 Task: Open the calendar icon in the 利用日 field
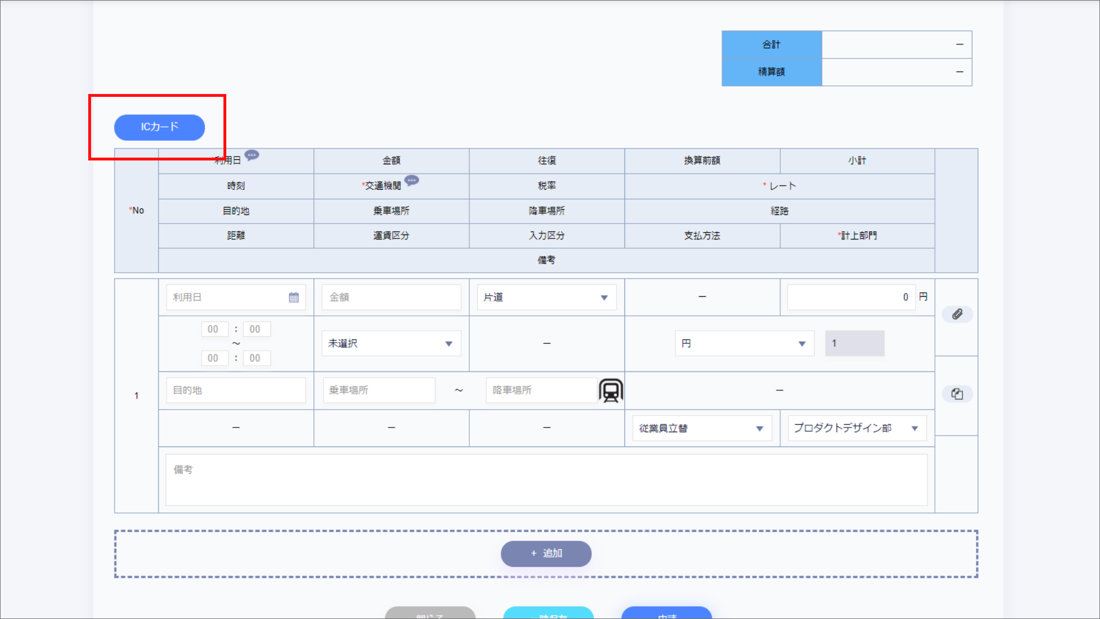pyautogui.click(x=294, y=297)
